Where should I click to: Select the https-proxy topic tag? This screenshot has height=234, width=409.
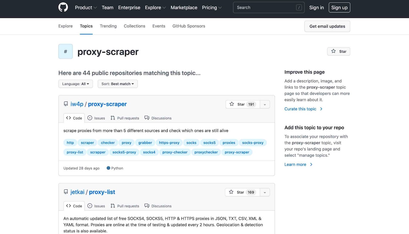pyautogui.click(x=169, y=143)
